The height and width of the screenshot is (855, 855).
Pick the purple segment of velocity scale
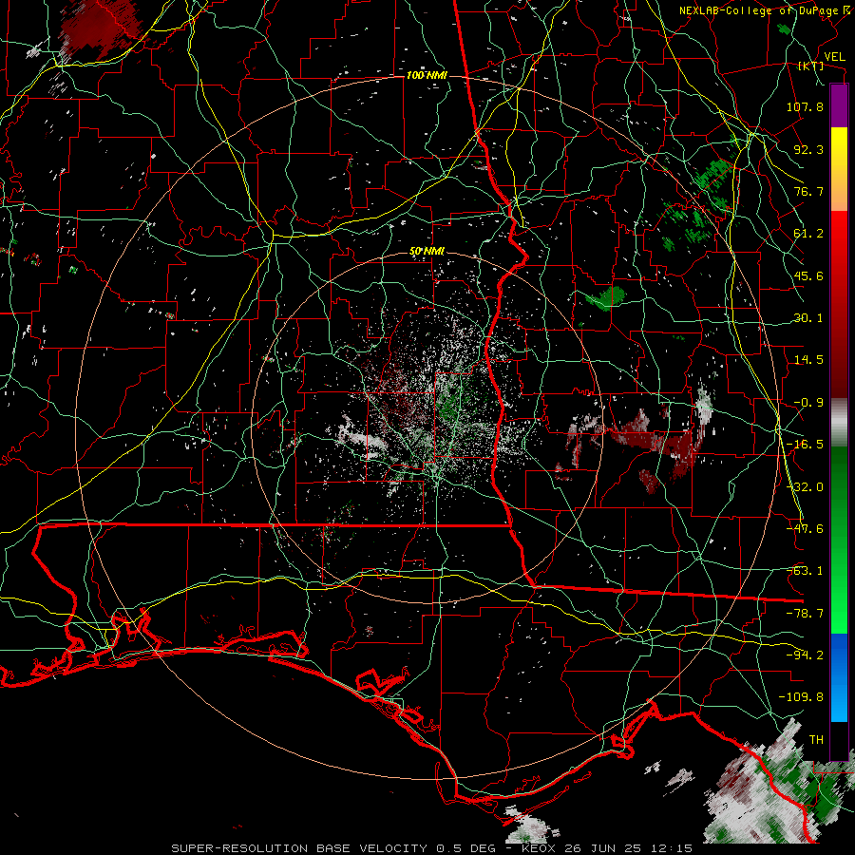click(x=839, y=105)
